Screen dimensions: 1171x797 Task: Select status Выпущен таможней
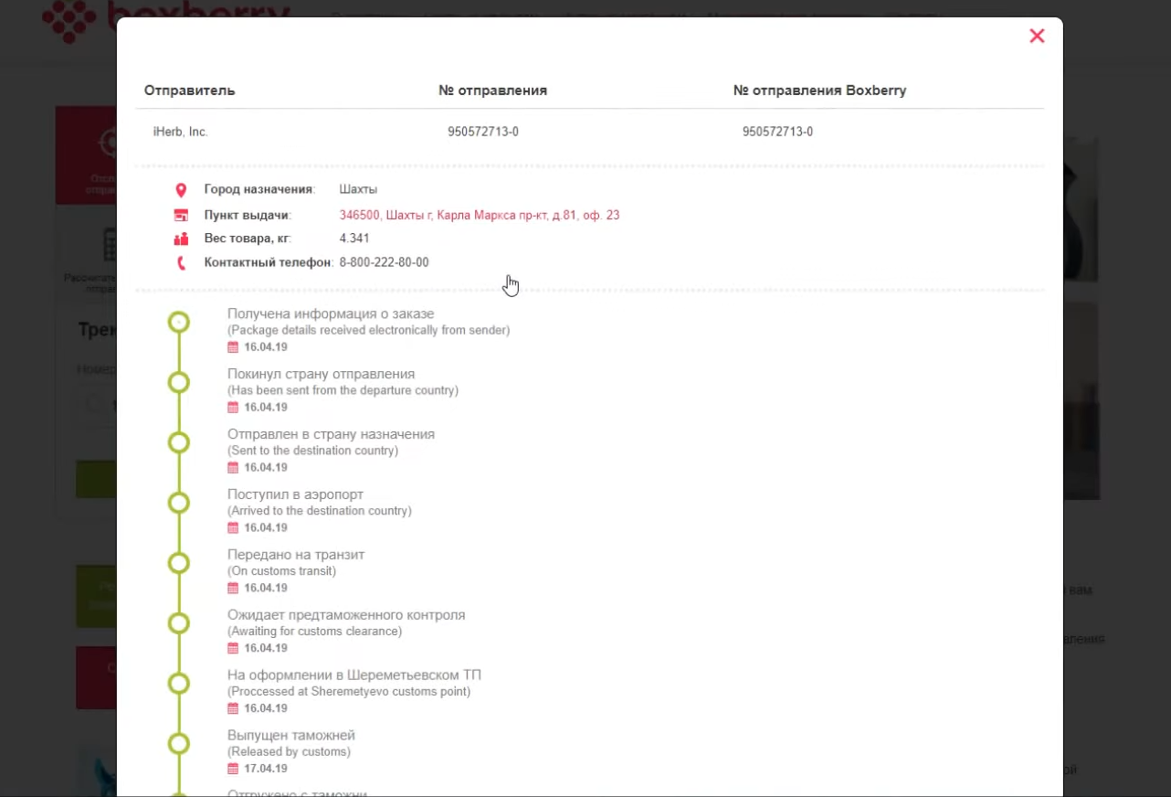pos(291,737)
